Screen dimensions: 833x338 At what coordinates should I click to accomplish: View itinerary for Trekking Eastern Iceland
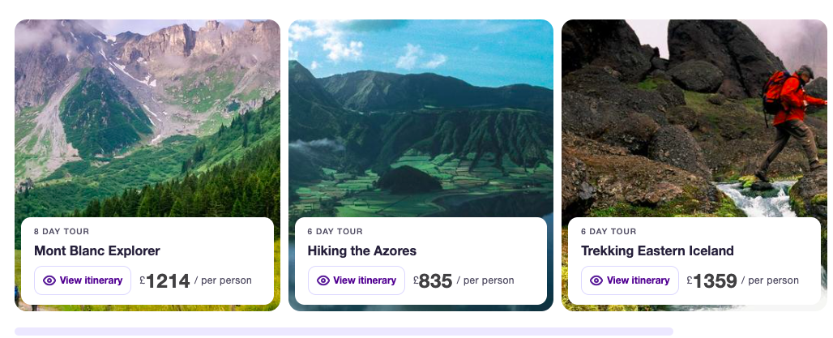coord(630,280)
